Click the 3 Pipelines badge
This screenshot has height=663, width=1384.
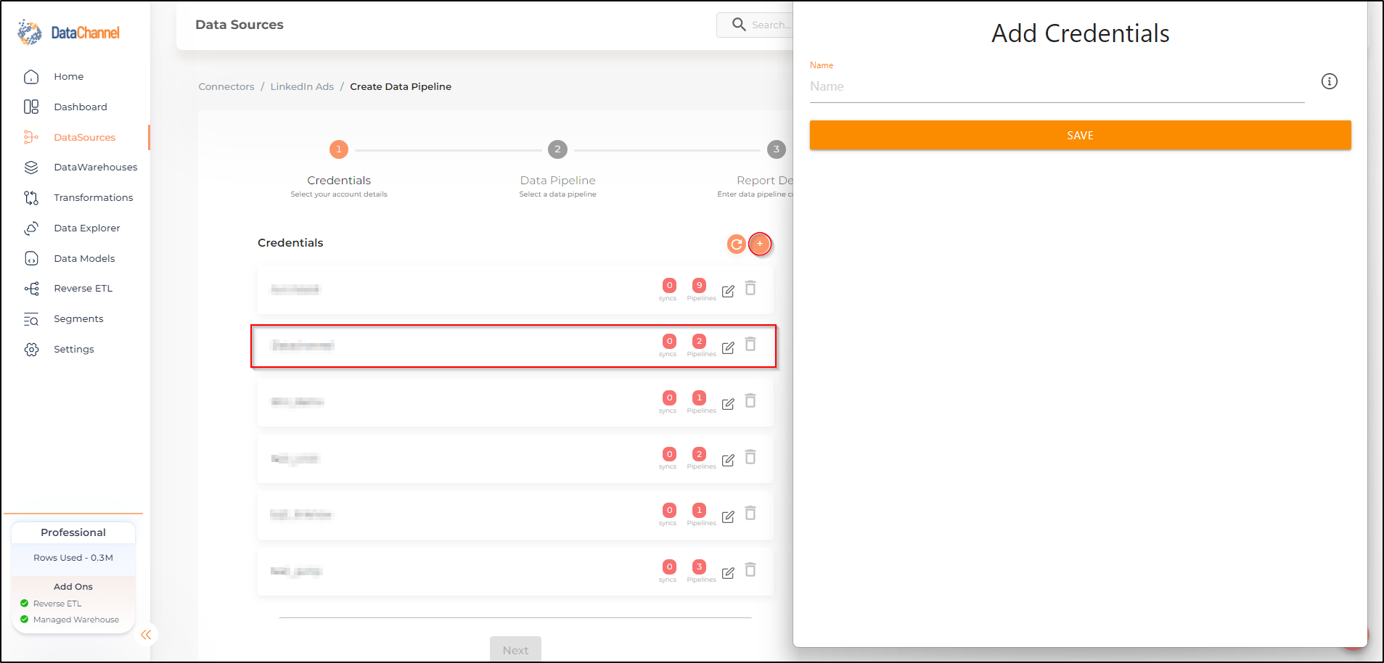click(x=700, y=567)
